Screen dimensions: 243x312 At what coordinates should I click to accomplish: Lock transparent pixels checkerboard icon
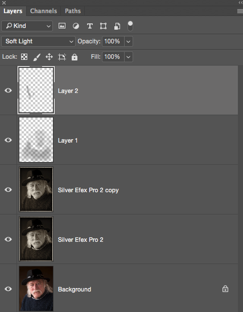24,57
